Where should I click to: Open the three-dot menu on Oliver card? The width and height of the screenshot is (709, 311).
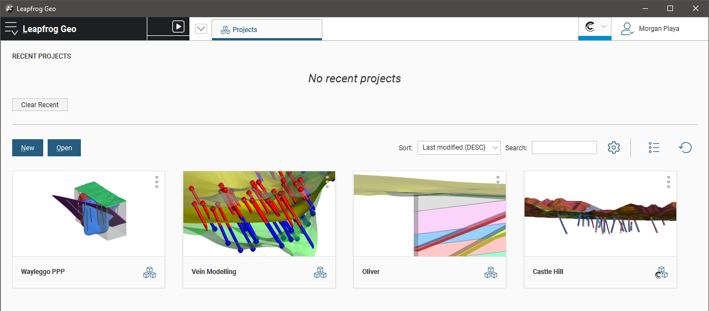click(498, 182)
